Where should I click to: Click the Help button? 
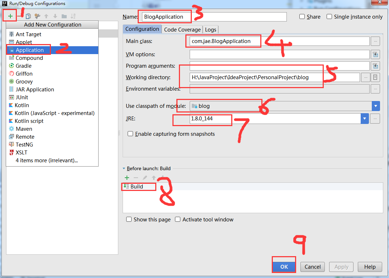pyautogui.click(x=370, y=267)
